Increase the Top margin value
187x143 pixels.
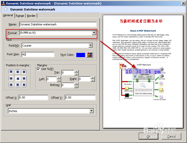pos(76,71)
